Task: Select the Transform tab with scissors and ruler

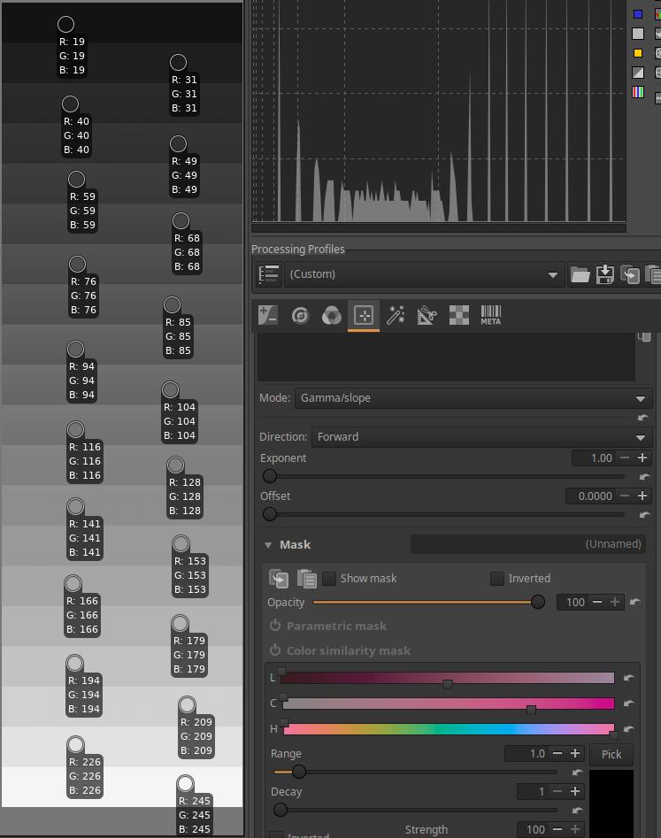Action: (x=427, y=315)
